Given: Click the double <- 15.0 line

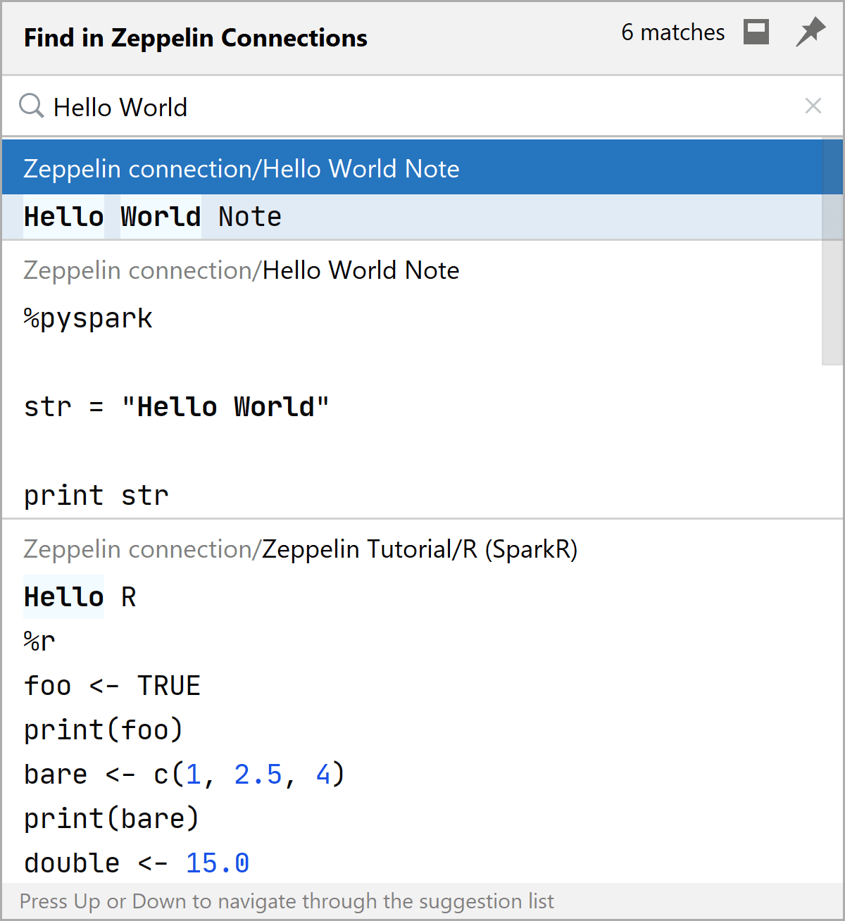Looking at the screenshot, I should coord(137,863).
